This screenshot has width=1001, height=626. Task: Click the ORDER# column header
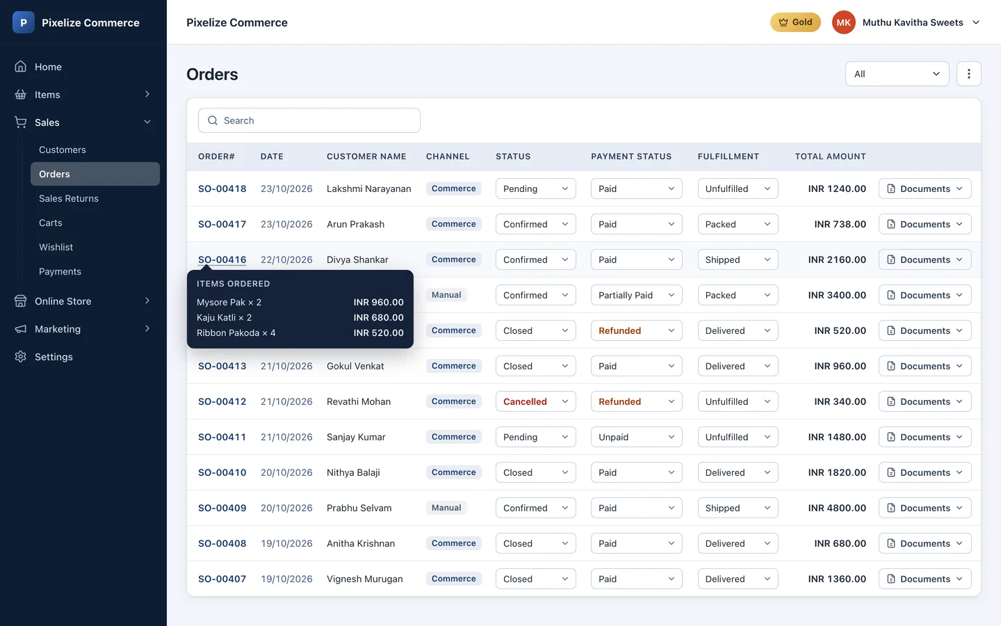click(216, 156)
